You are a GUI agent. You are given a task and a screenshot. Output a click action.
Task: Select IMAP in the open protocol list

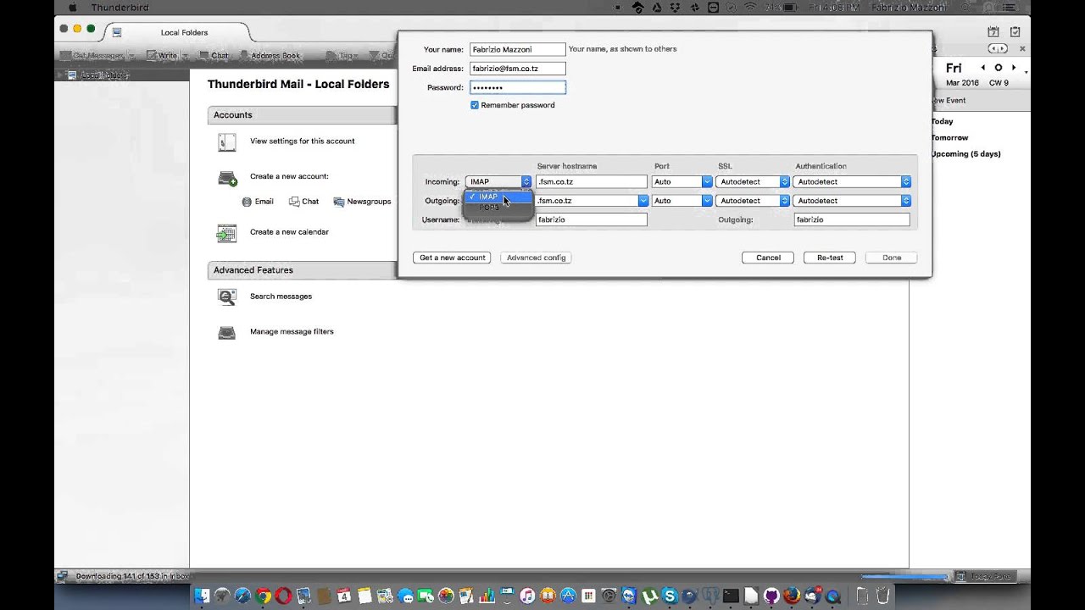(x=498, y=197)
